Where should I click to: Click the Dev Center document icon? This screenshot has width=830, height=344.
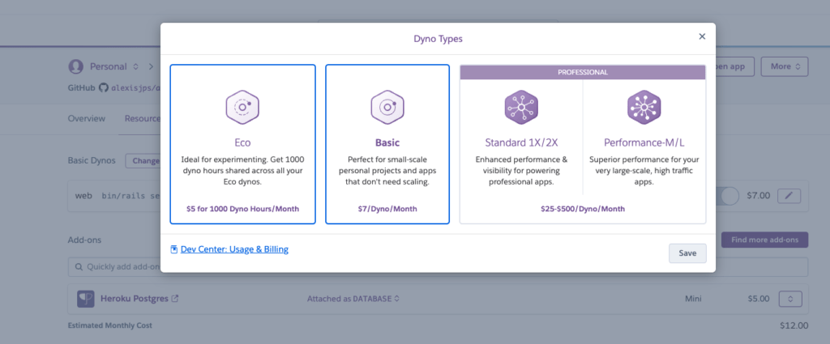pos(173,249)
